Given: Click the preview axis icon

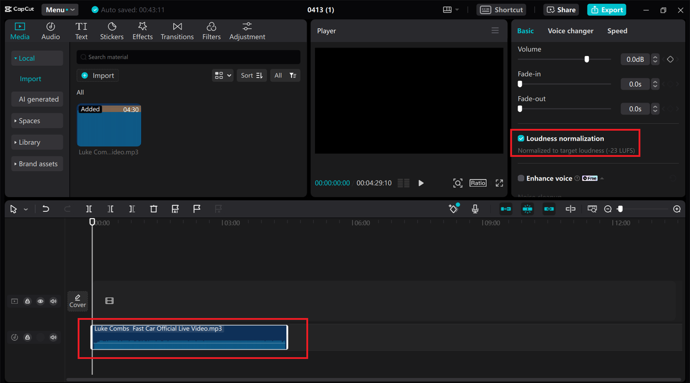Looking at the screenshot, I should [x=570, y=209].
